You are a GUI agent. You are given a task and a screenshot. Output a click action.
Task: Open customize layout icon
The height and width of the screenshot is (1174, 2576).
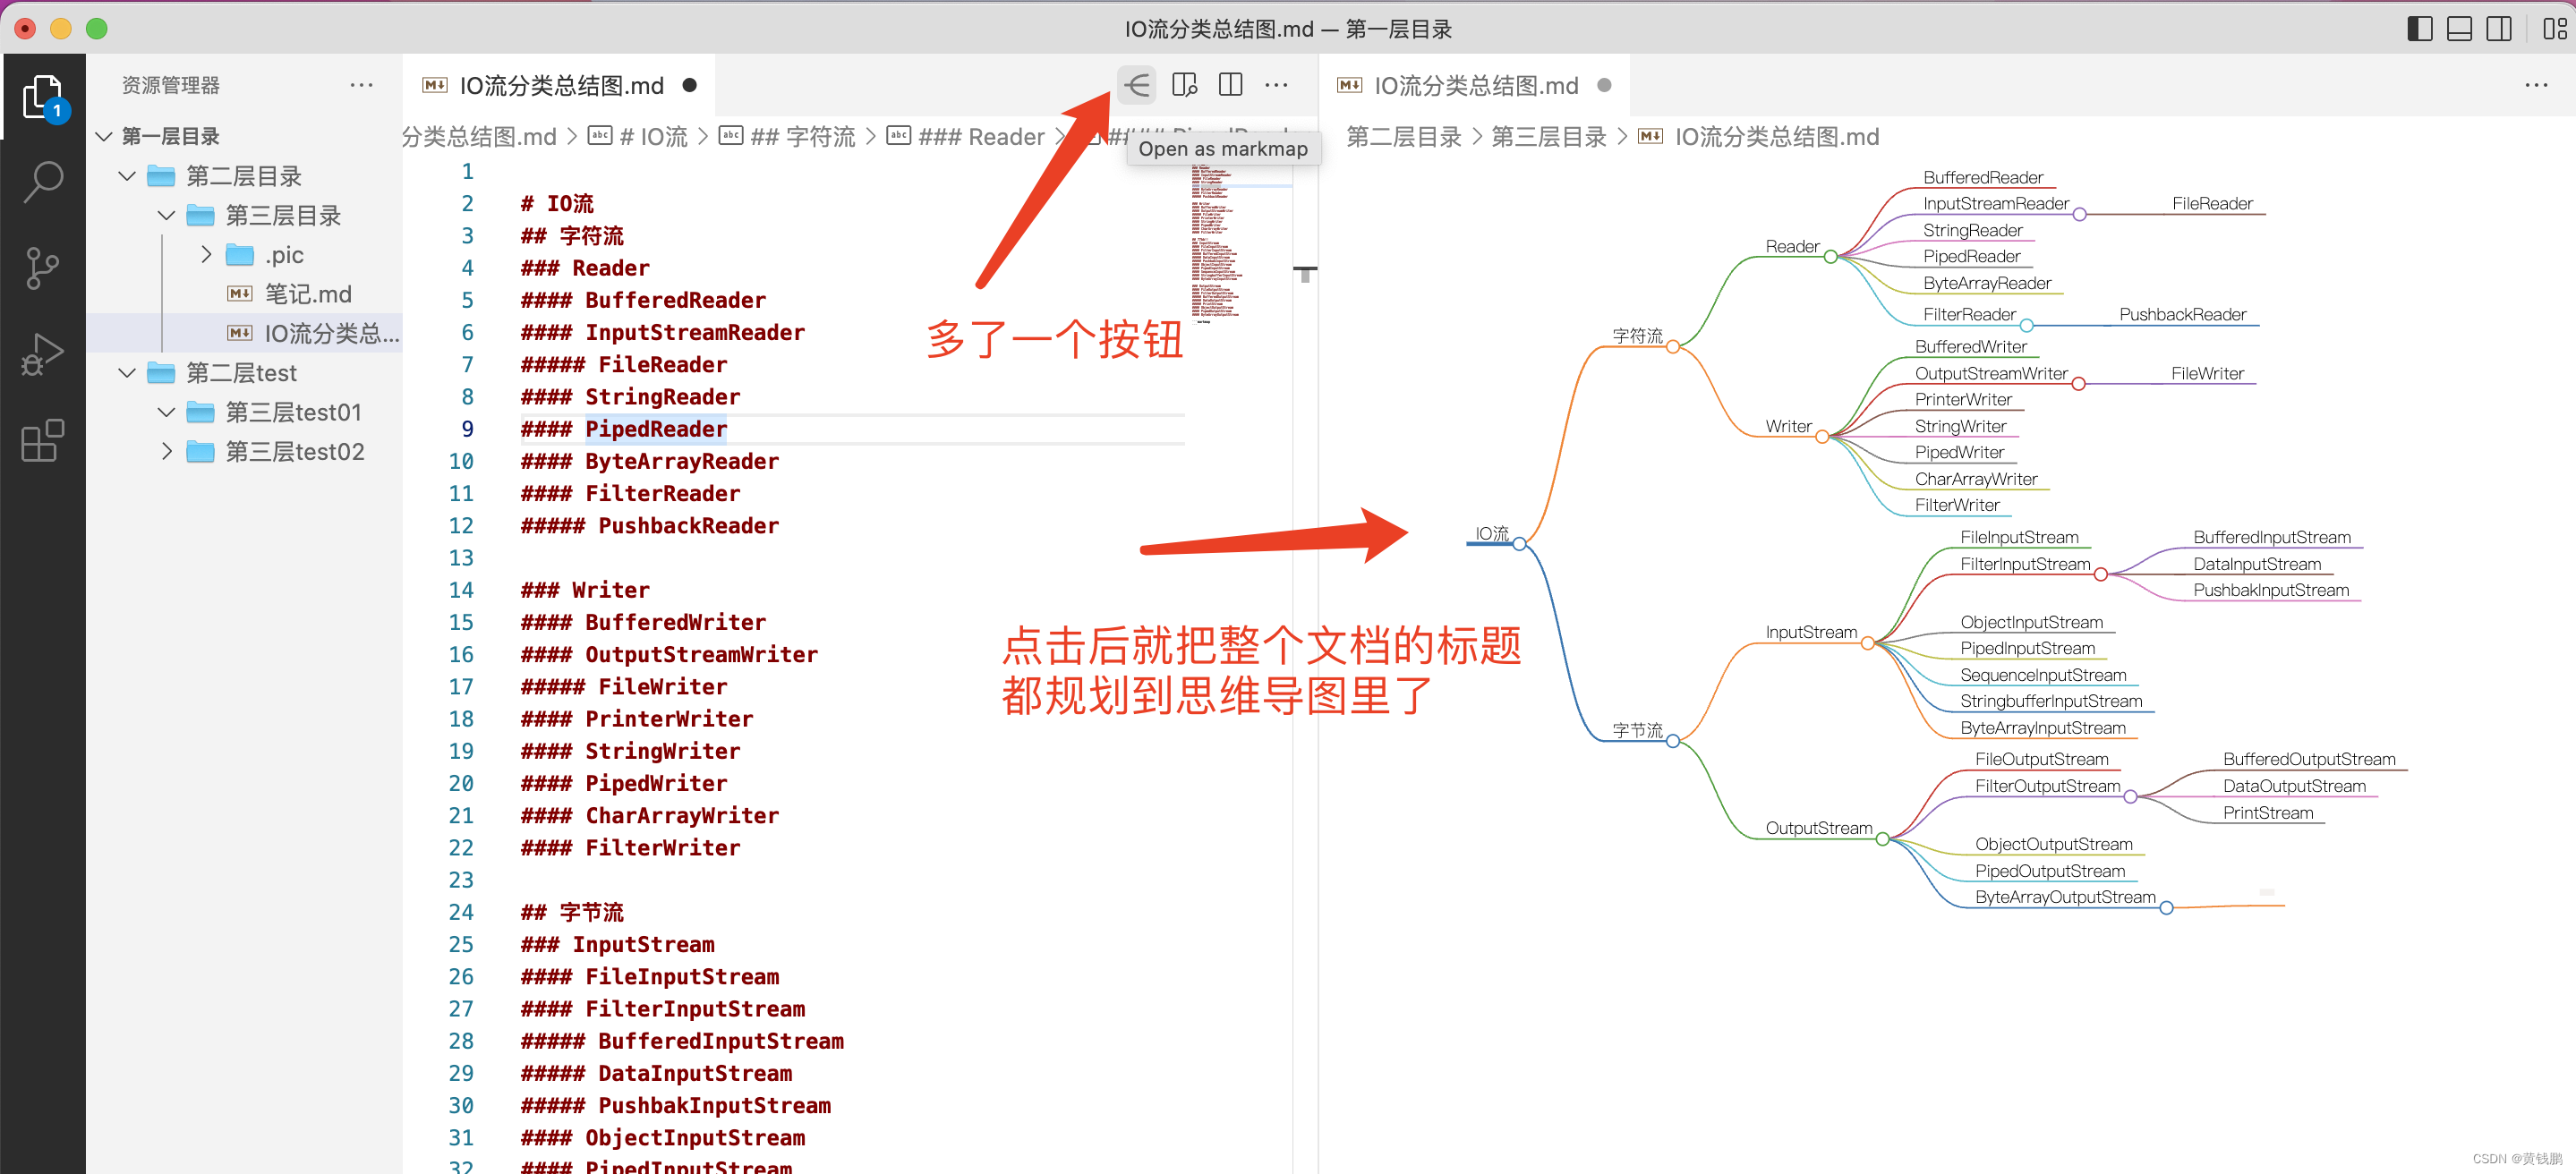coord(2554,29)
